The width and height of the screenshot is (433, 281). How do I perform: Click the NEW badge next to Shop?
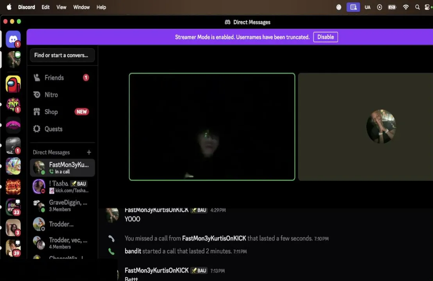pyautogui.click(x=81, y=112)
